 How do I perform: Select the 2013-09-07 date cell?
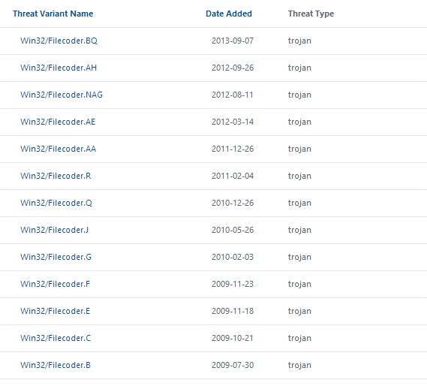pyautogui.click(x=233, y=41)
